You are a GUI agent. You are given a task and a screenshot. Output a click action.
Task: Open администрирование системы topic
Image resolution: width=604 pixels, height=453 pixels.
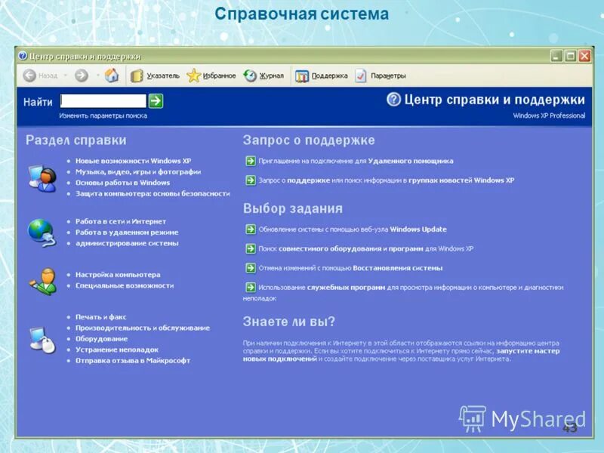pyautogui.click(x=127, y=243)
